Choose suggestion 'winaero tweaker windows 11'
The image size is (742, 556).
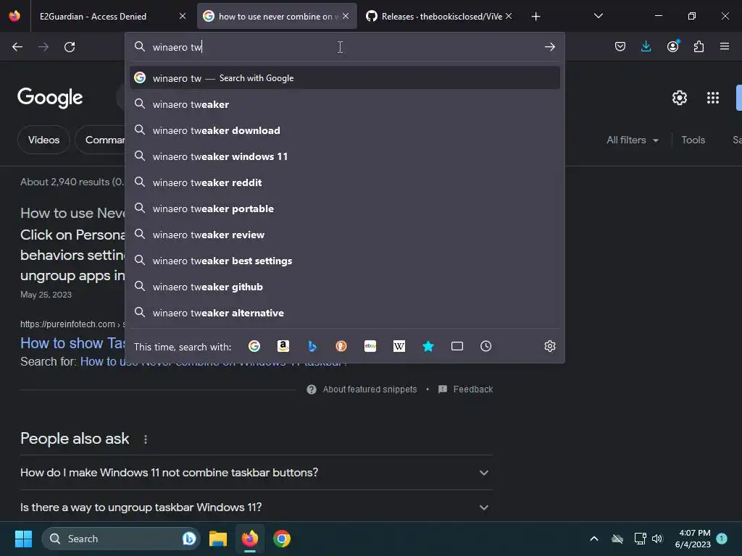344,156
